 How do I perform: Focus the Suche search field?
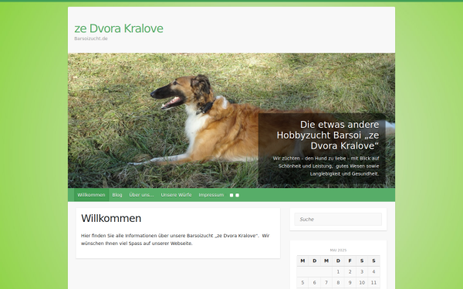point(338,219)
